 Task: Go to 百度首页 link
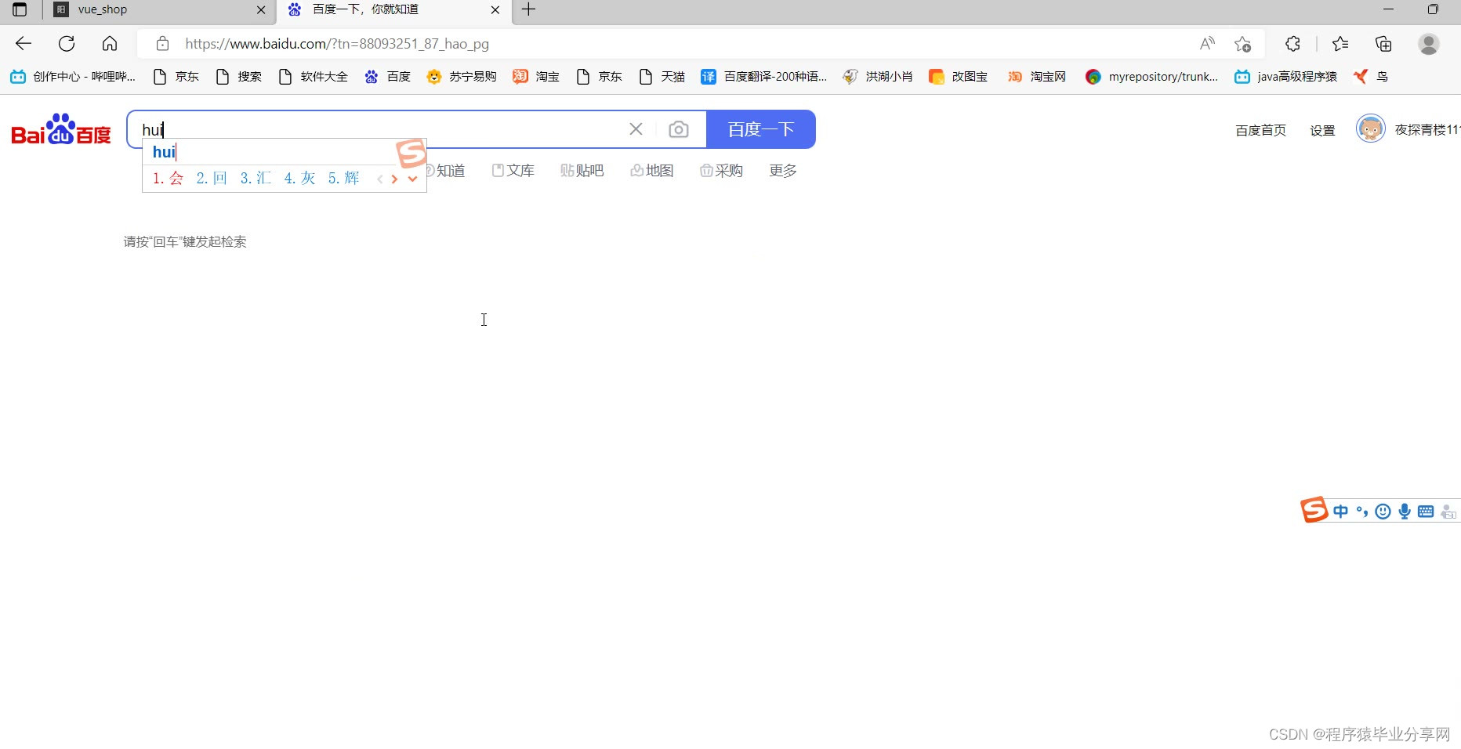coord(1260,130)
